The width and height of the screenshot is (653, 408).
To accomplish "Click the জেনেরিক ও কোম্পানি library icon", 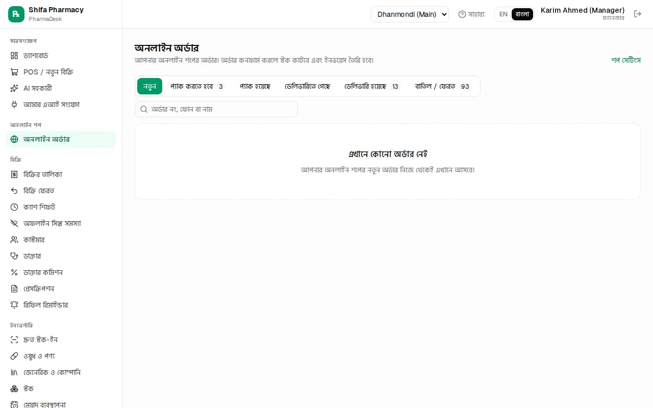I will point(14,372).
